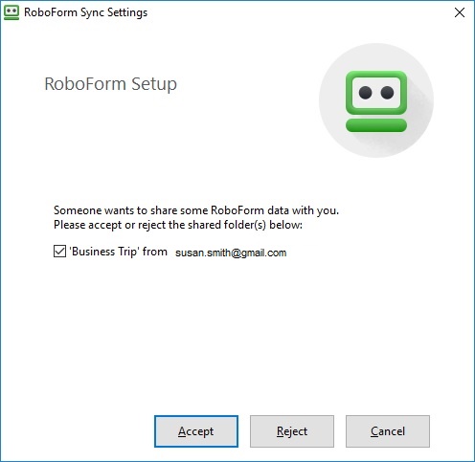Screen dimensions: 475x462
Task: Click the 'Someone wants to share' message line
Action: tap(196, 210)
